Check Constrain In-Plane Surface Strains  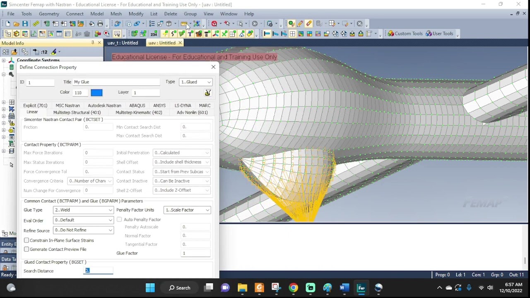coord(26,240)
